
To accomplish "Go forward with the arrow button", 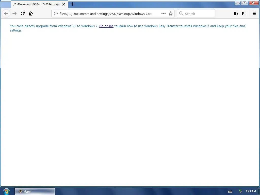I will click(14, 14).
